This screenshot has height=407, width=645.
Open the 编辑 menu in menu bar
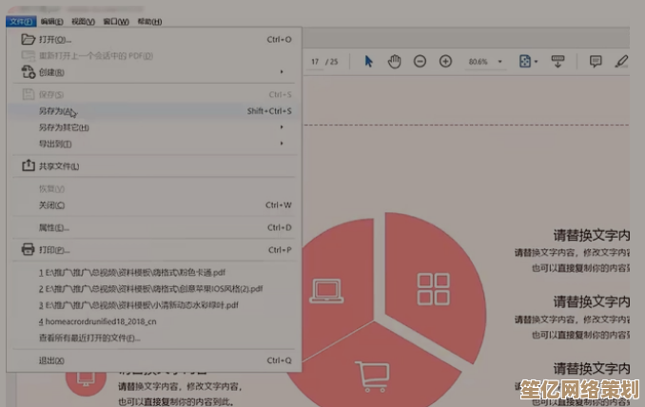click(x=53, y=21)
